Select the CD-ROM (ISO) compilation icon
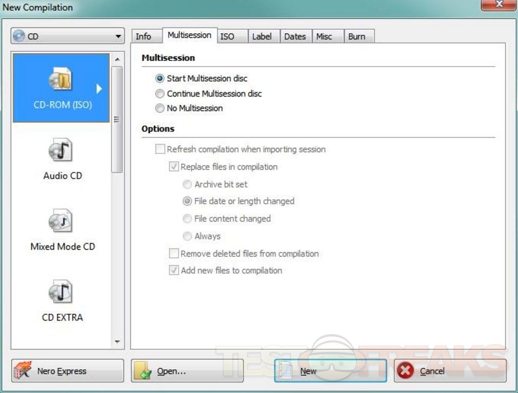The width and height of the screenshot is (518, 393). (x=61, y=80)
